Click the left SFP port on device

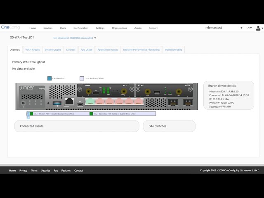173,102
